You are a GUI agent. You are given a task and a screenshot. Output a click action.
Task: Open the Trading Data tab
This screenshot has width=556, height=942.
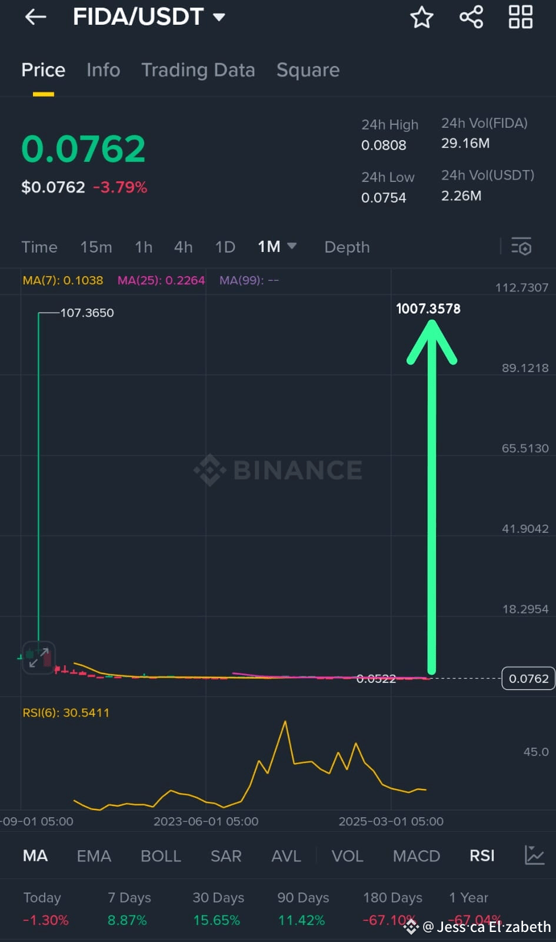pyautogui.click(x=198, y=70)
